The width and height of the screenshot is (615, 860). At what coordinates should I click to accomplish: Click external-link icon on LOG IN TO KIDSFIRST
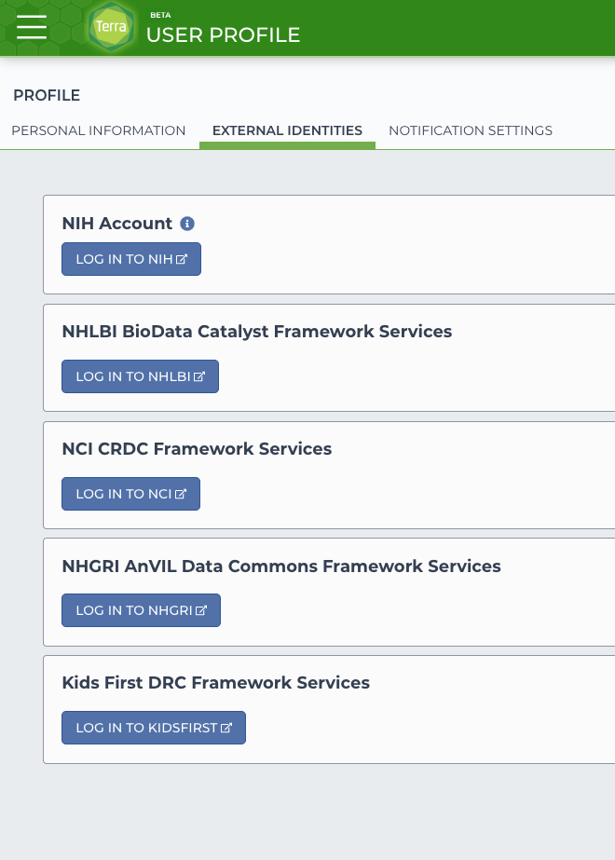tap(226, 728)
